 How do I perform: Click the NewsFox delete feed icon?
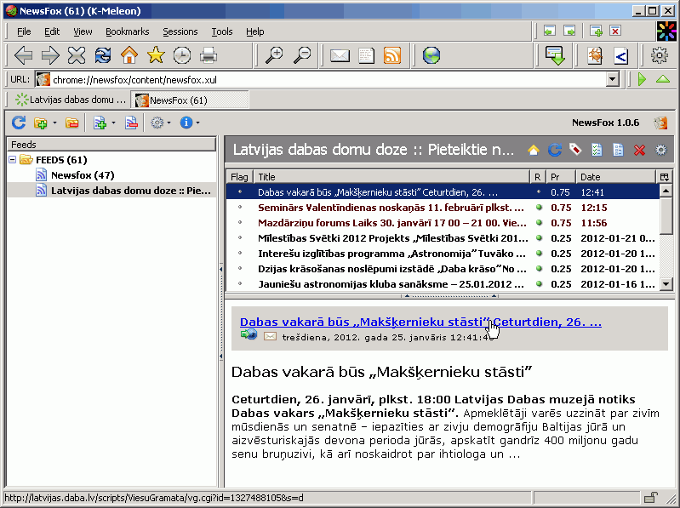pos(131,123)
